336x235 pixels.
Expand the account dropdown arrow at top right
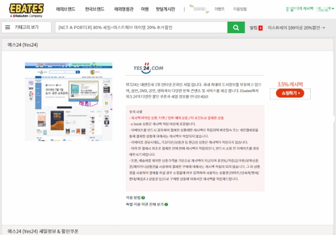[x=333, y=9]
